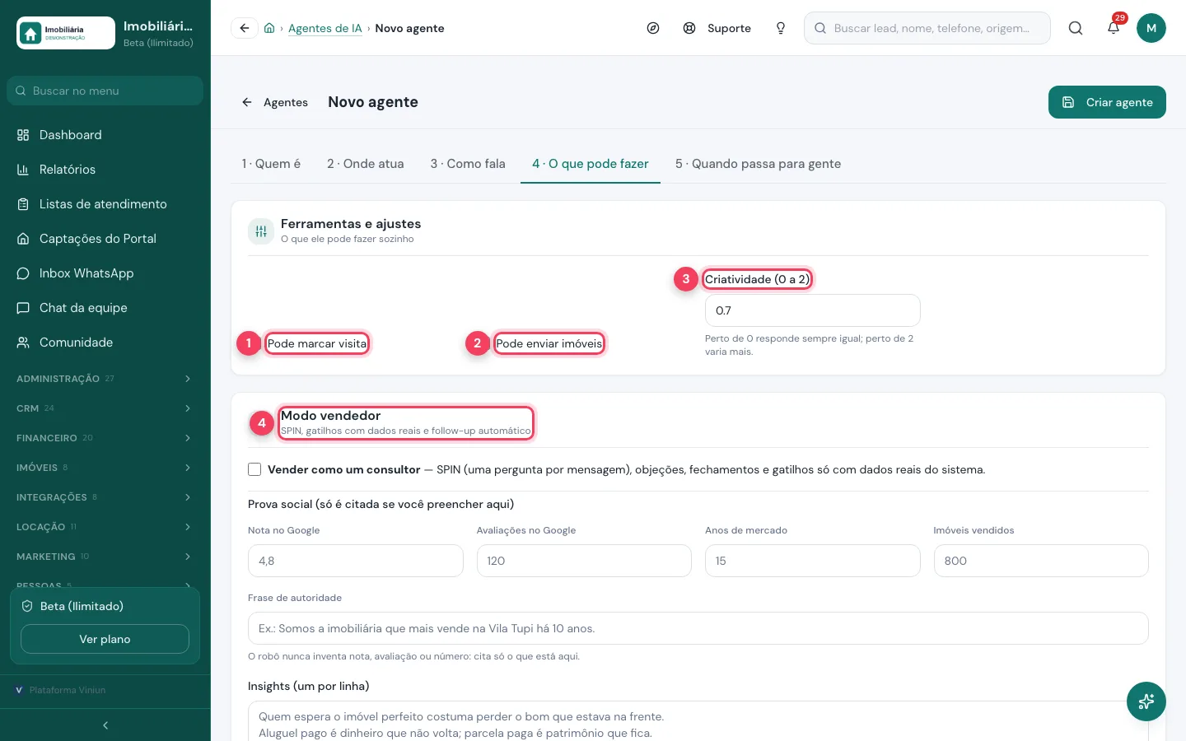Click the Criar agente button
Image resolution: width=1186 pixels, height=741 pixels.
(1107, 102)
